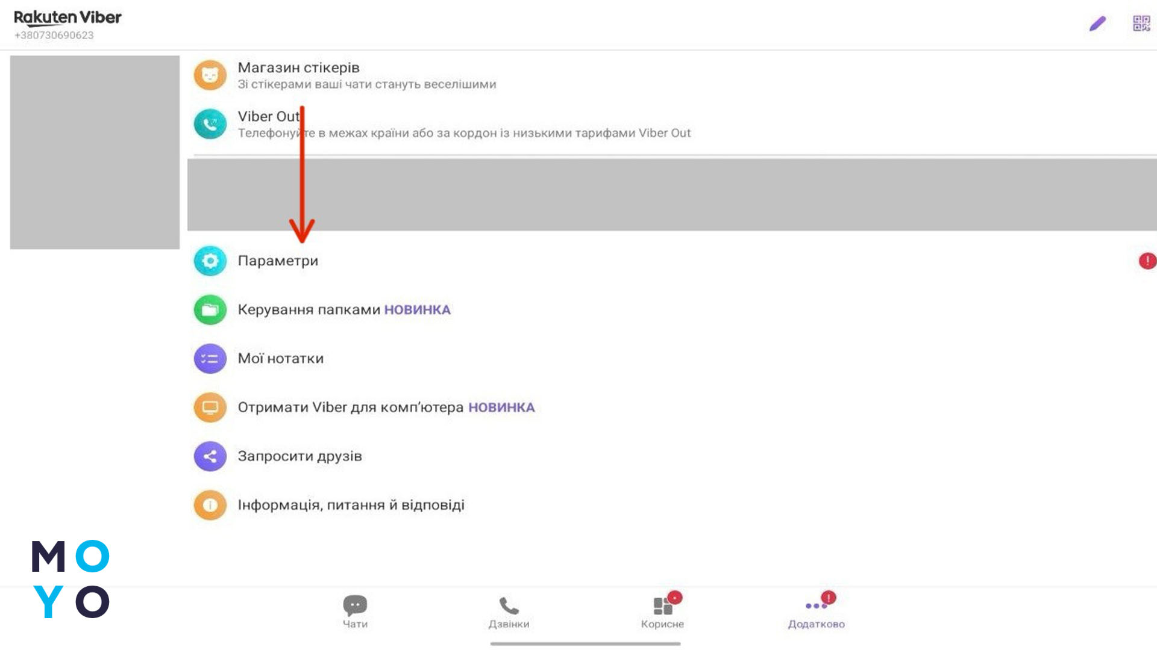Click the Параметри gear icon
1157x650 pixels.
pos(210,261)
